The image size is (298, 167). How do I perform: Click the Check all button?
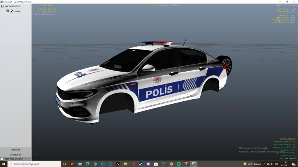15,150
